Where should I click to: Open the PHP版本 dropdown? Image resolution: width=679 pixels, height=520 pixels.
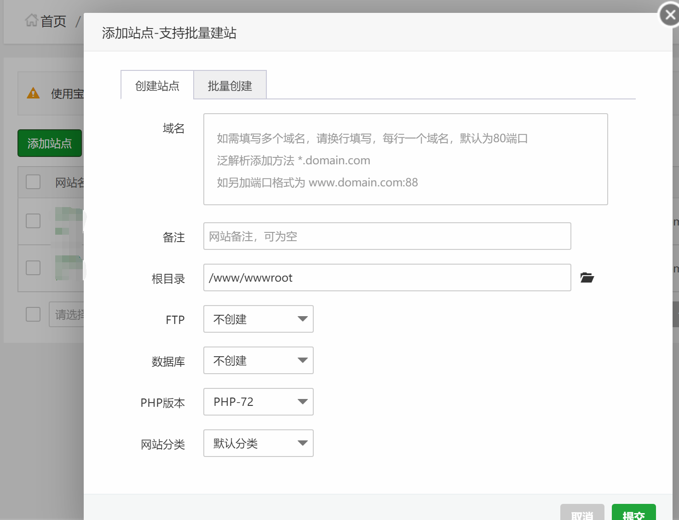(x=258, y=402)
